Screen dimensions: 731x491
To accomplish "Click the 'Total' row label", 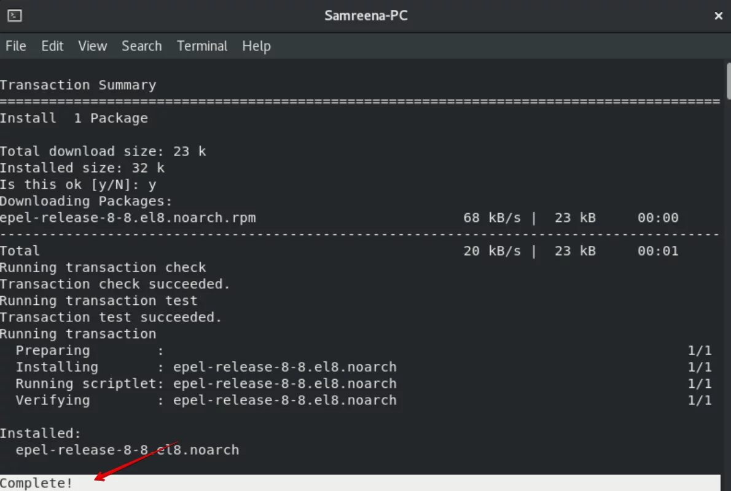I will pos(20,251).
